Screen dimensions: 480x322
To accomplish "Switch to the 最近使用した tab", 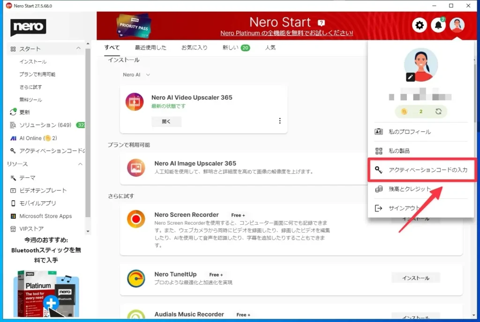I will coord(150,48).
